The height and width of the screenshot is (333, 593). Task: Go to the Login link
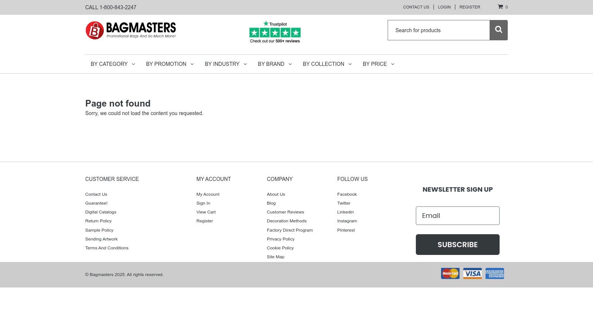pos(444,7)
